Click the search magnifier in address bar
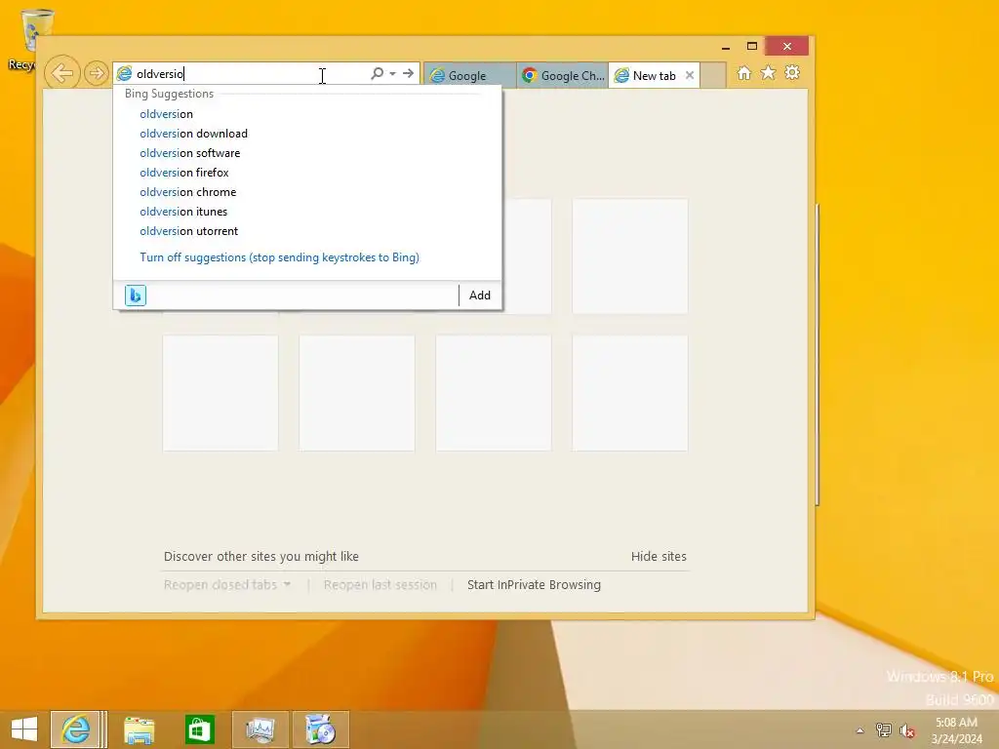This screenshot has height=749, width=999. [x=378, y=73]
